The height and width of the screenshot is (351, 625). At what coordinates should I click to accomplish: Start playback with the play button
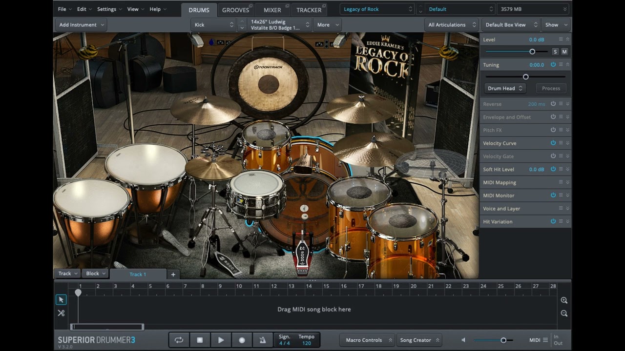pyautogui.click(x=221, y=340)
